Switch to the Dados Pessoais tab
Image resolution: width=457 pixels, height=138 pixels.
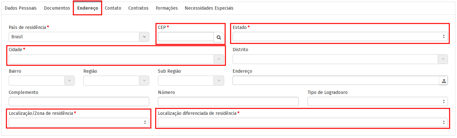coord(21,8)
